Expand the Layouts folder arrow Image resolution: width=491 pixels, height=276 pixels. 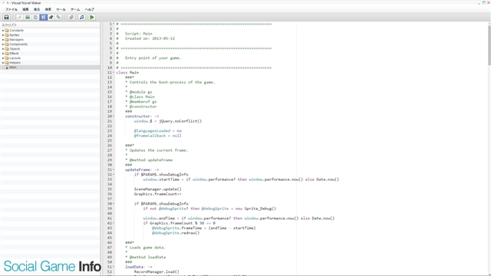tap(3, 58)
